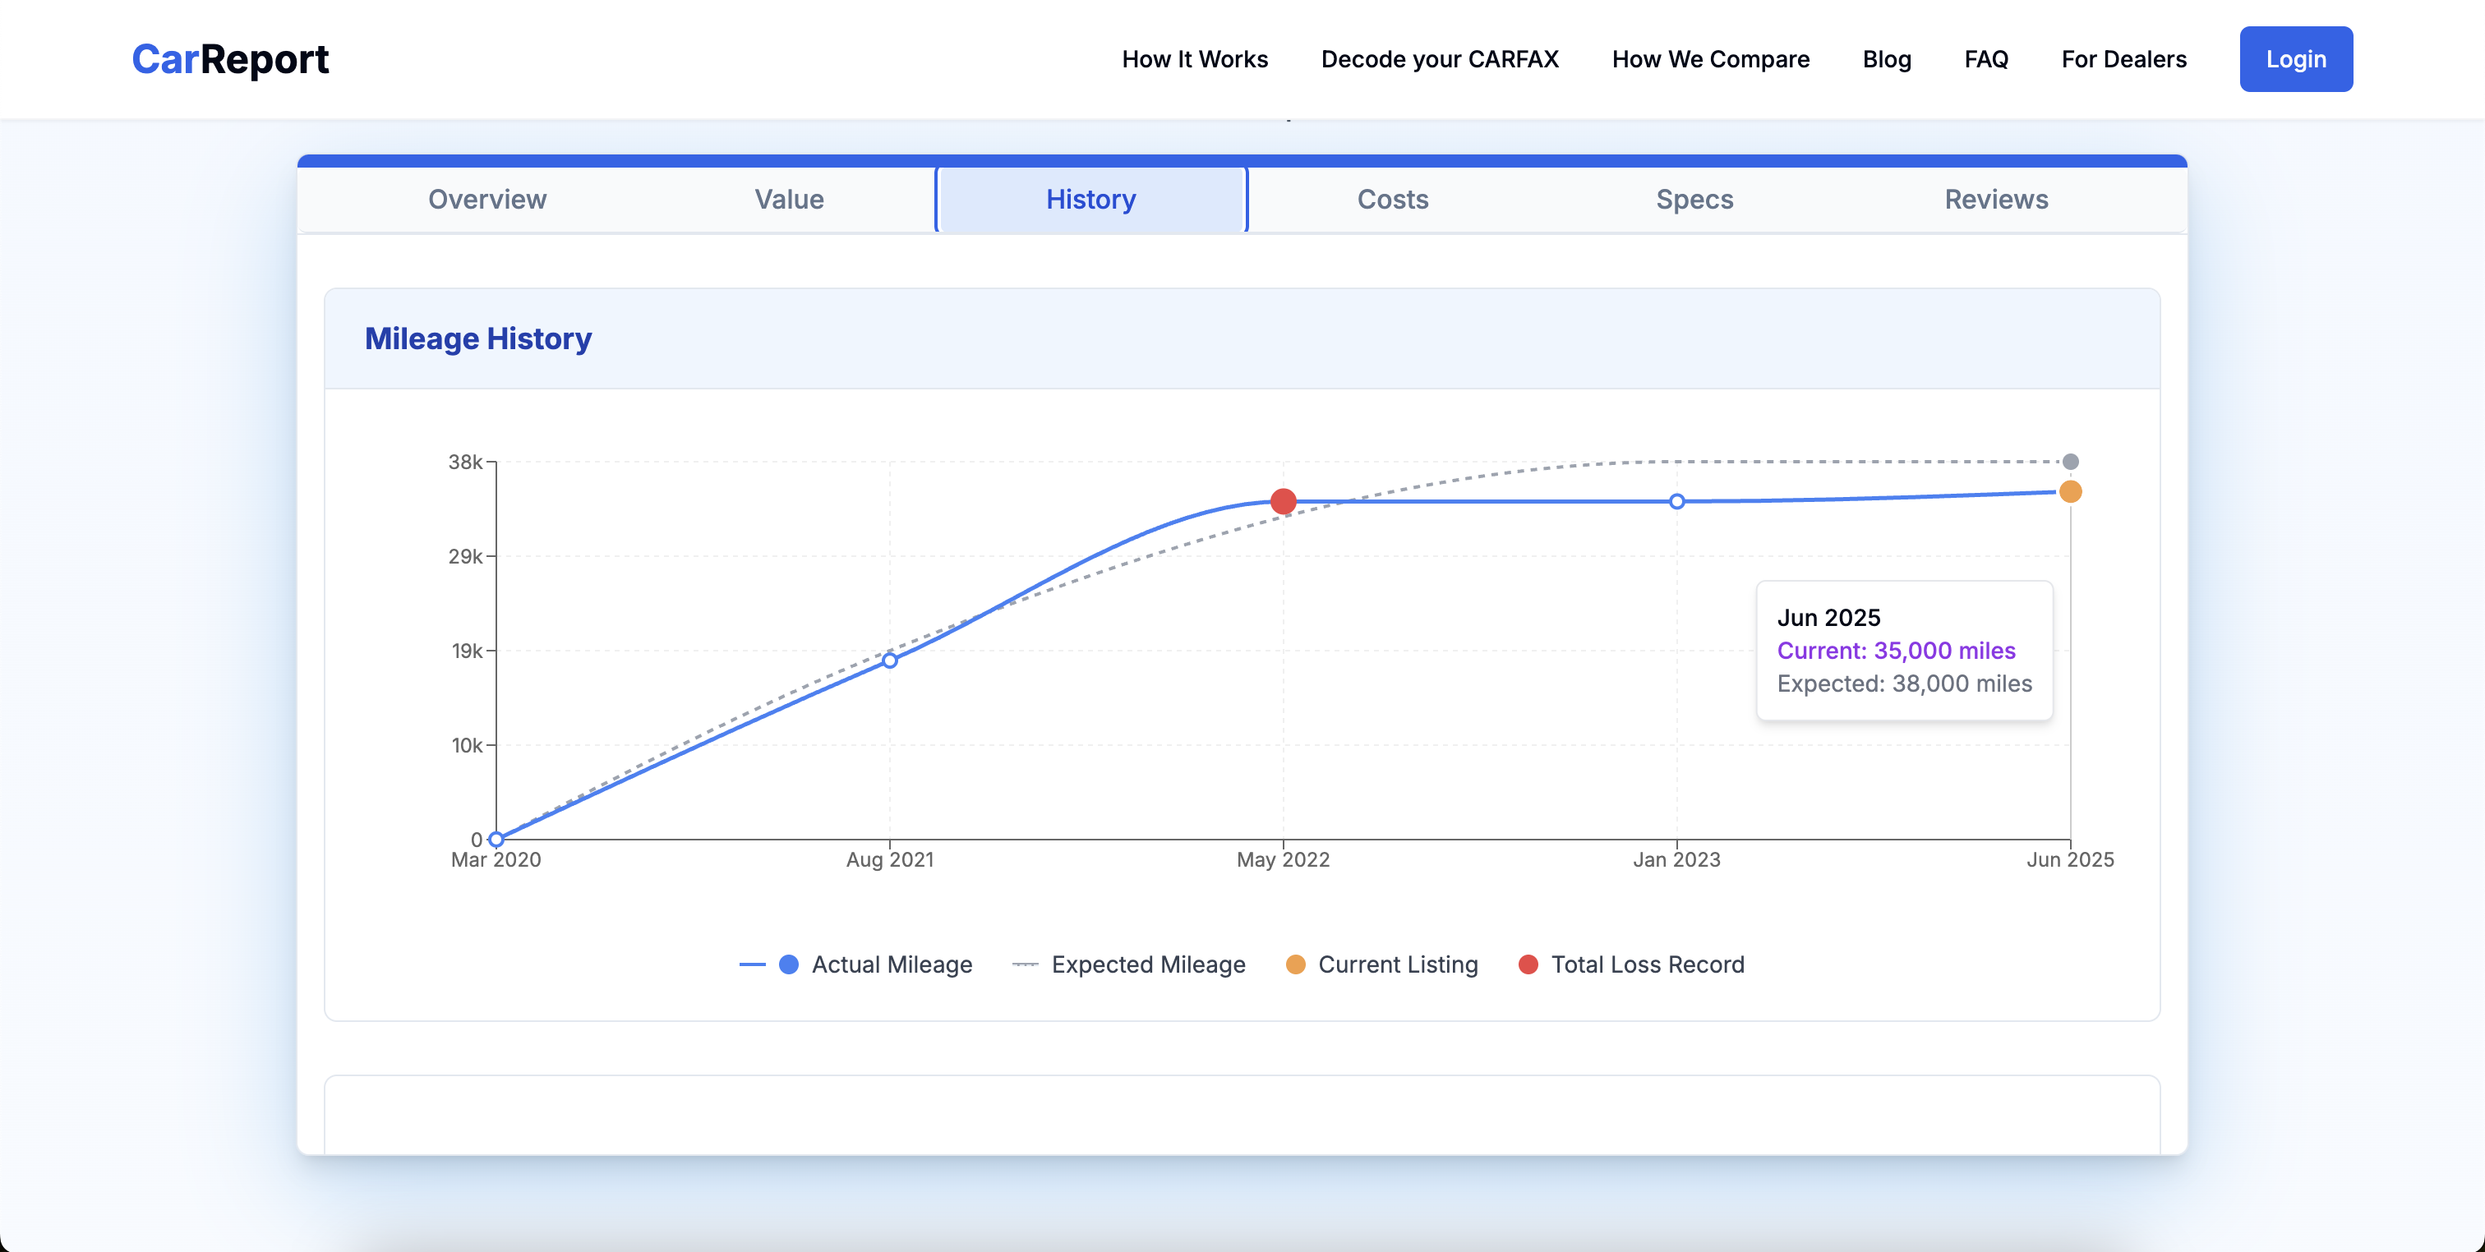The image size is (2485, 1252).
Task: Click the Mileage History heading
Action: click(x=477, y=338)
